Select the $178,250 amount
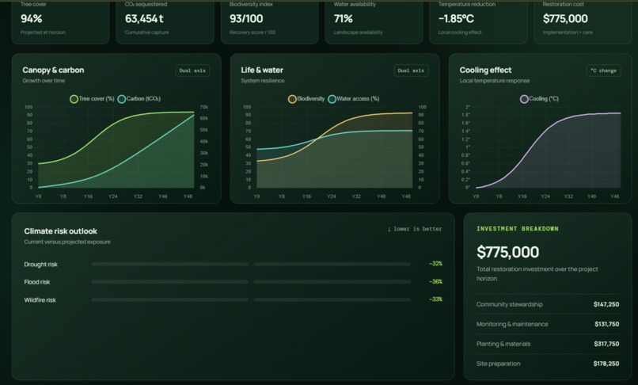Screen dimensions: 638x385 [606, 364]
